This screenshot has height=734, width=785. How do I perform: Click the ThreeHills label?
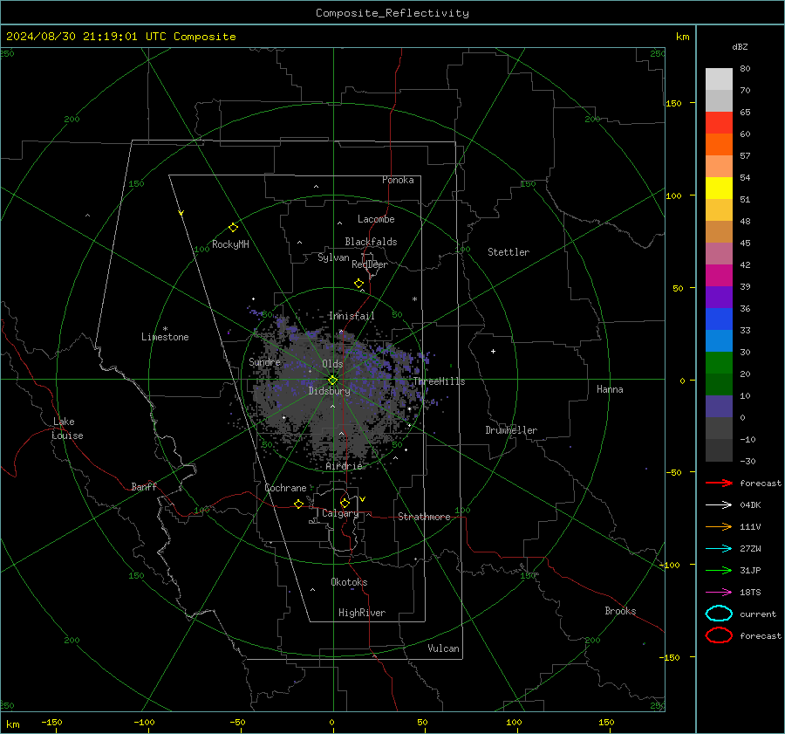tap(439, 381)
